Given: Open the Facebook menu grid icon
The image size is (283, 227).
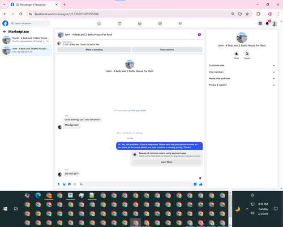Looking at the screenshot, I should 260,23.
